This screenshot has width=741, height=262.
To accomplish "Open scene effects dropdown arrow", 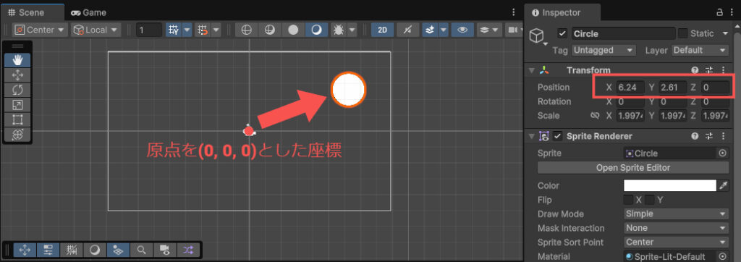I will 444,30.
